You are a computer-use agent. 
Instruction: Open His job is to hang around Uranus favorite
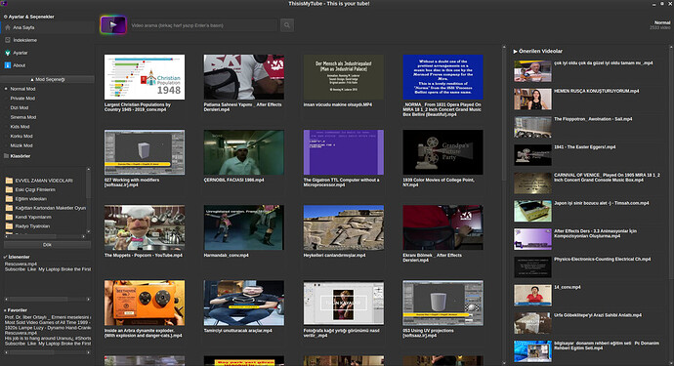(x=47, y=338)
